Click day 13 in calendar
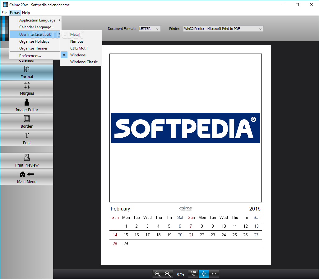319x279 pixels. (x=256, y=226)
